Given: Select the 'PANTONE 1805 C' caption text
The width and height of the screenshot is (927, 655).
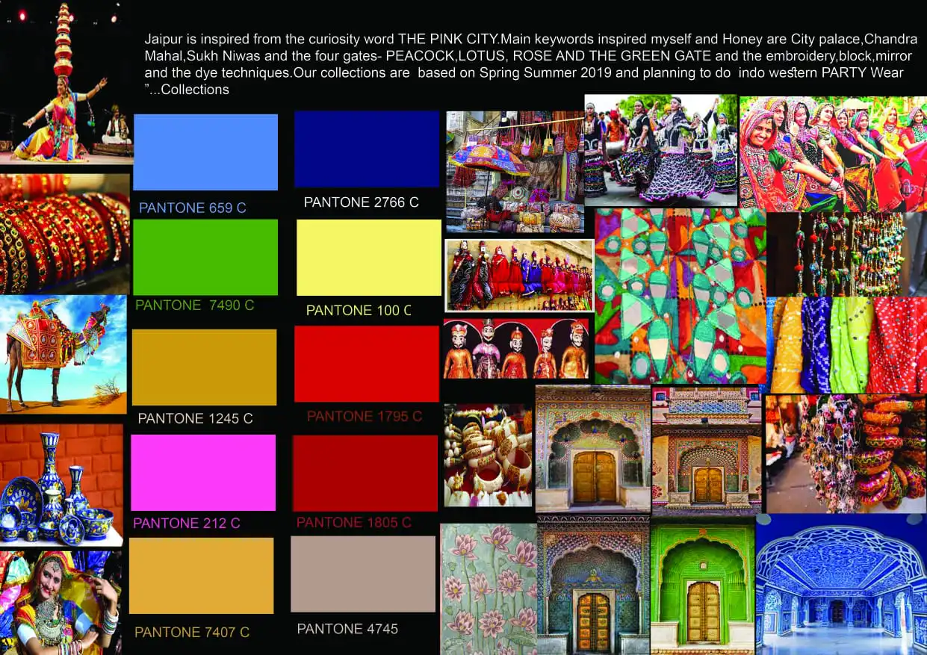Looking at the screenshot, I should 354,523.
